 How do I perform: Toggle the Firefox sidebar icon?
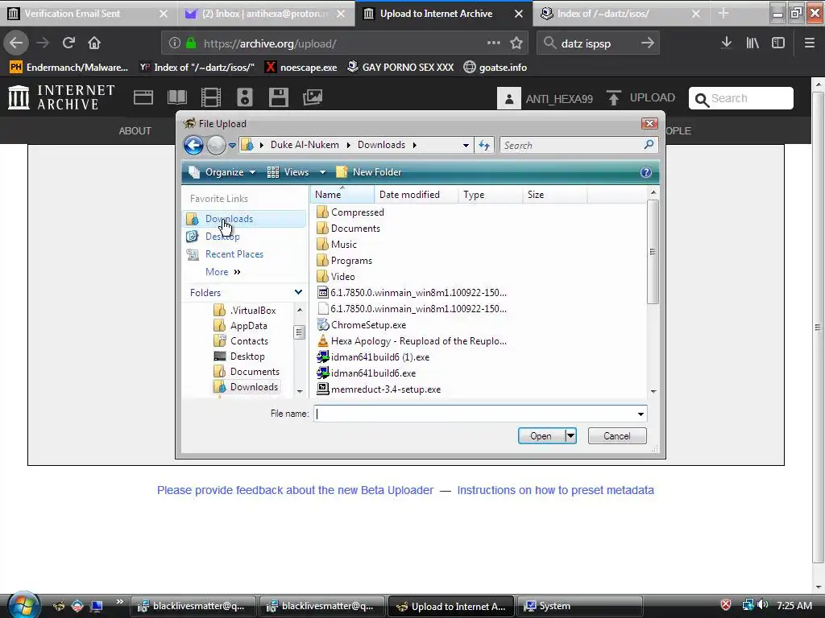[778, 43]
